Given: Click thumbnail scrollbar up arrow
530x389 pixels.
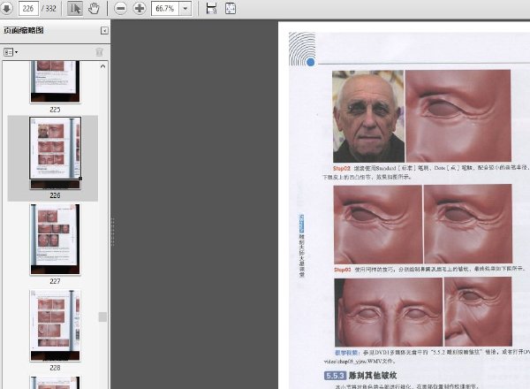Looking at the screenshot, I should tap(102, 66).
